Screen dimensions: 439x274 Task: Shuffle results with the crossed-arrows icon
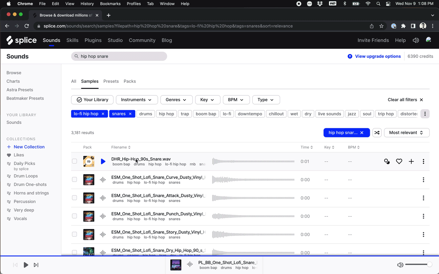pos(377,132)
